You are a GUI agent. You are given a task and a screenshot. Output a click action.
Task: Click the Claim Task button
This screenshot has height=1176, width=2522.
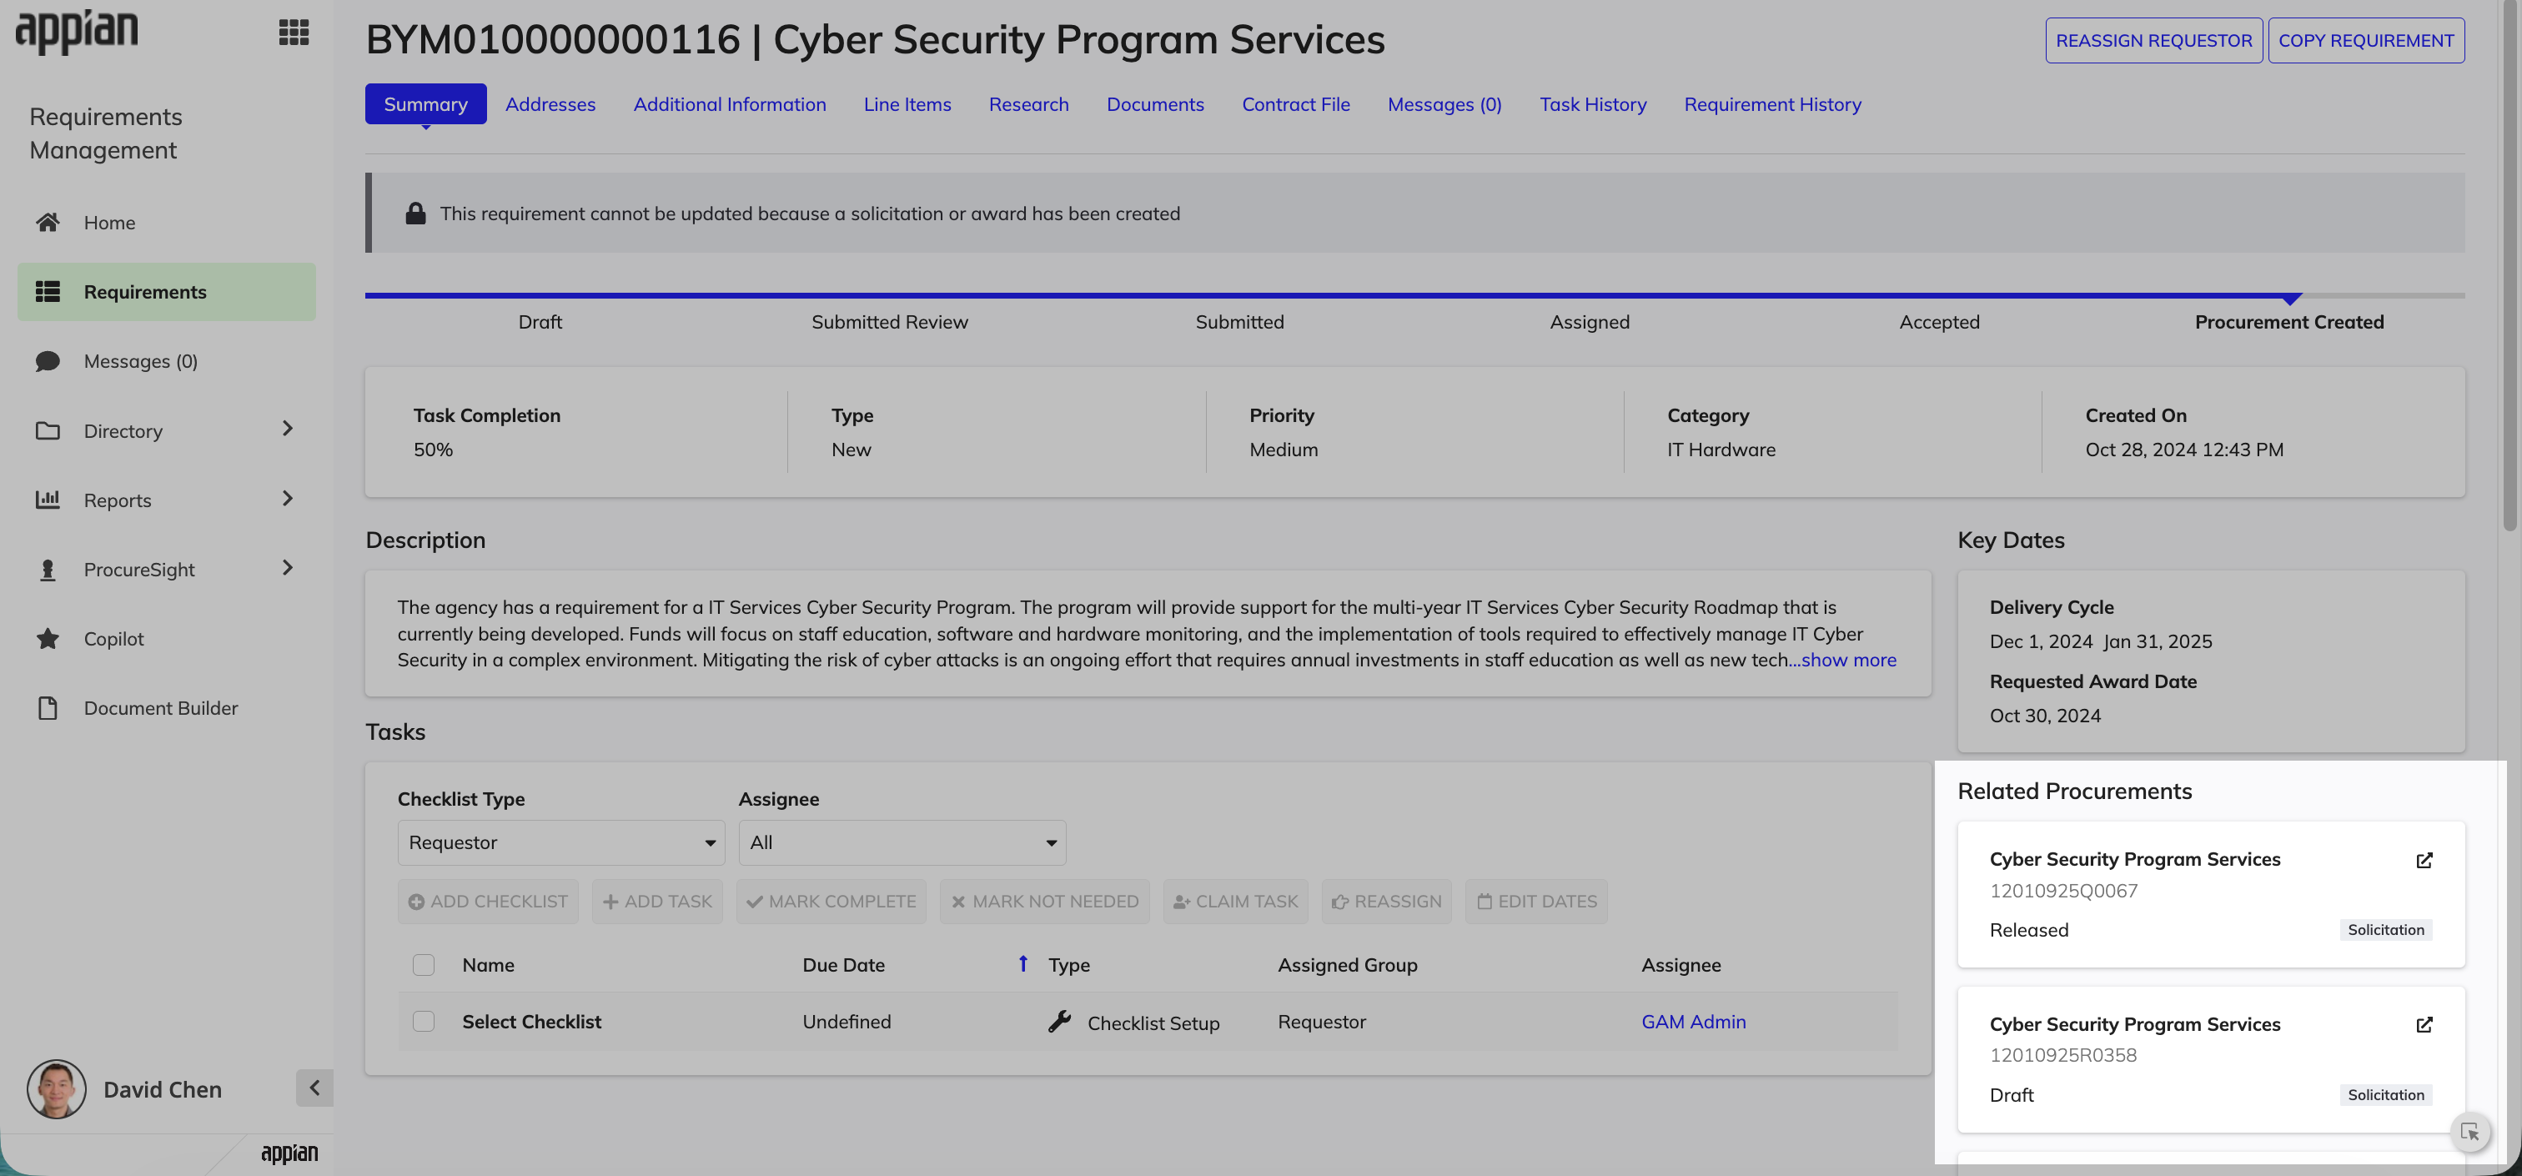(1235, 901)
